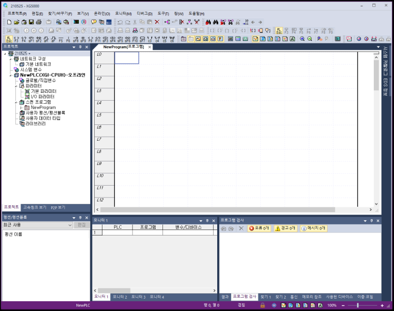Screen dimensions: 394x311
Task: Expand the NewProgram tree node
Action: click(x=22, y=107)
